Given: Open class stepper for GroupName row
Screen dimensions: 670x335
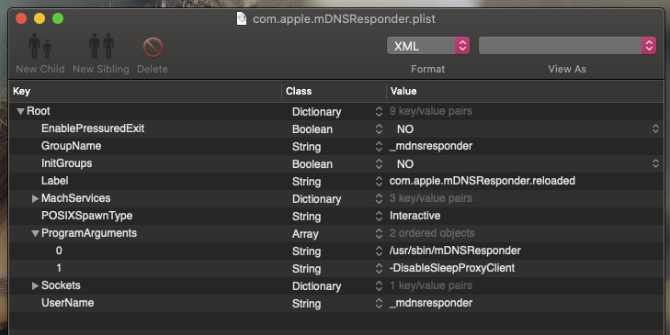Looking at the screenshot, I should coord(379,147).
